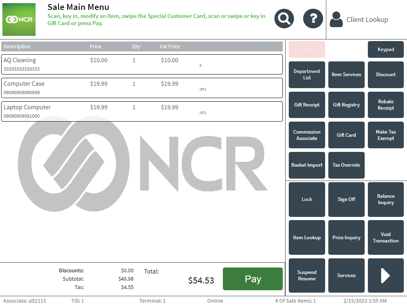Click # Of Sale items: 1
Viewport: 407px width, 305px height.
(x=296, y=301)
